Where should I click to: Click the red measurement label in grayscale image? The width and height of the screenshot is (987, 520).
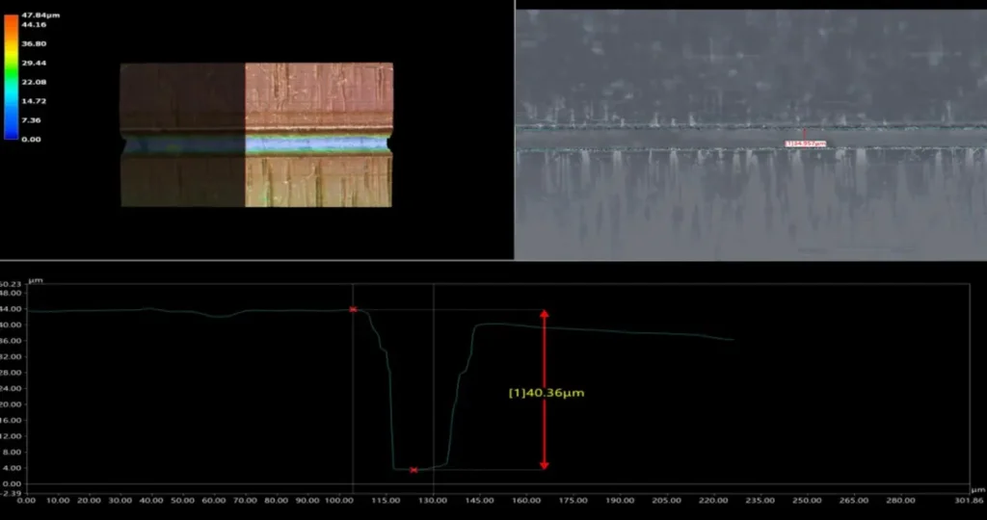[805, 144]
